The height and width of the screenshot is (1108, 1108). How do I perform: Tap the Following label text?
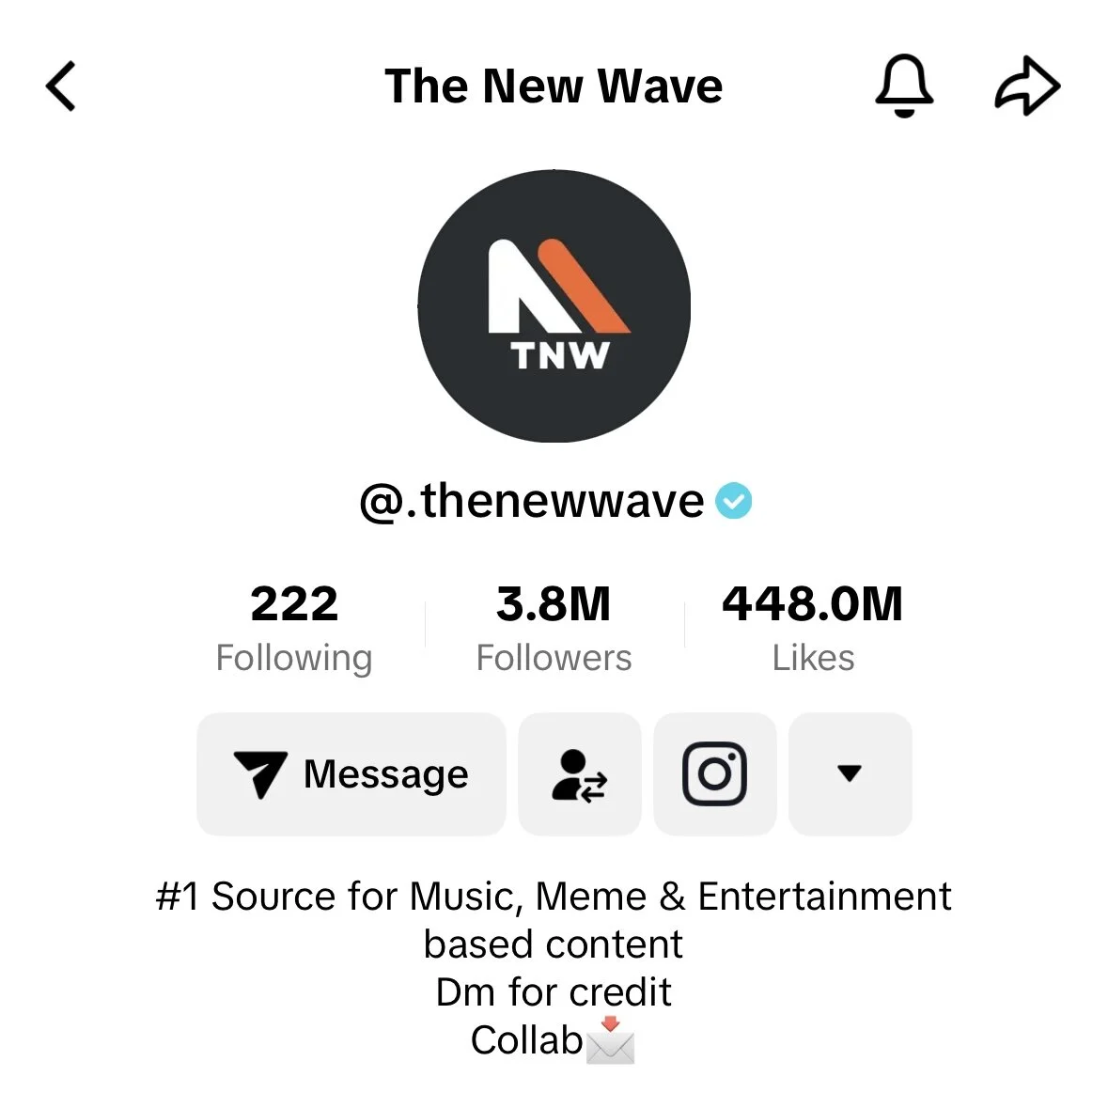(x=294, y=659)
